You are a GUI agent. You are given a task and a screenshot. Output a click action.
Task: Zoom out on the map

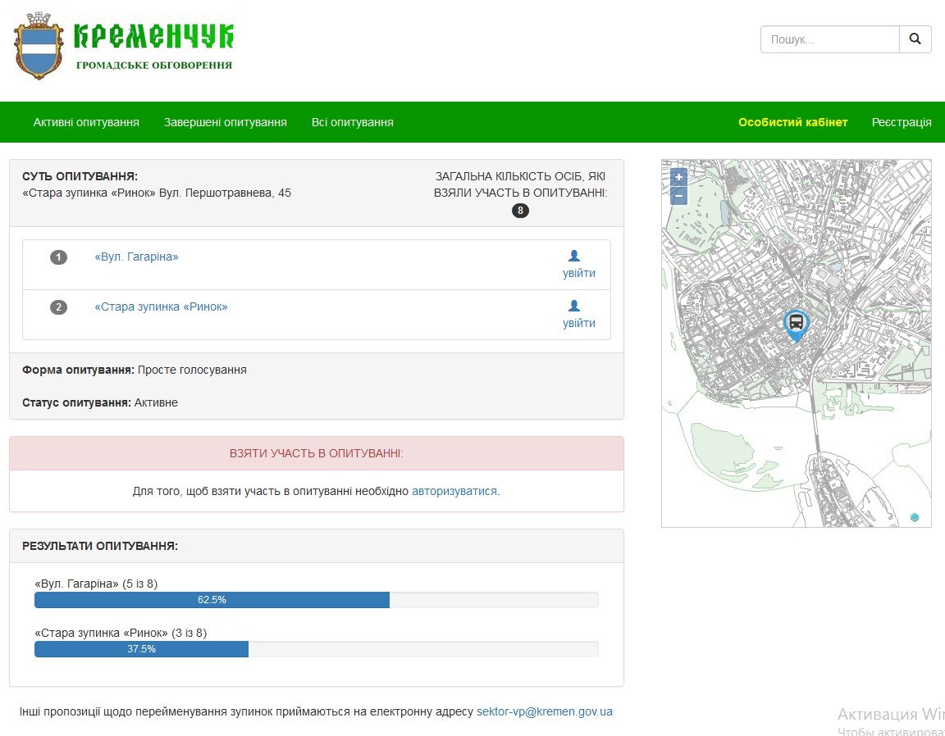[678, 196]
